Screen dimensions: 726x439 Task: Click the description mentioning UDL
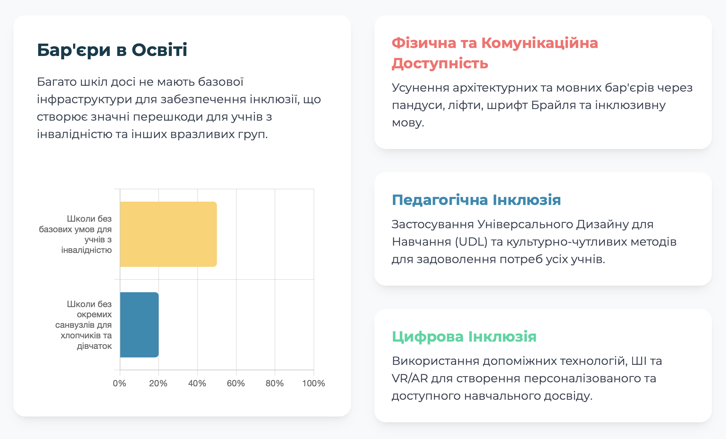coord(534,242)
